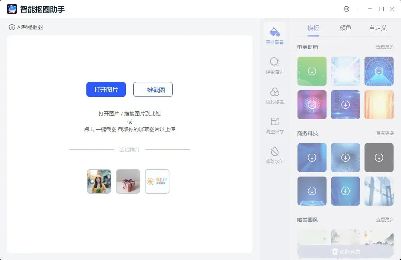
Task: Click the home icon beside AI智能抠图
Action: pos(12,27)
